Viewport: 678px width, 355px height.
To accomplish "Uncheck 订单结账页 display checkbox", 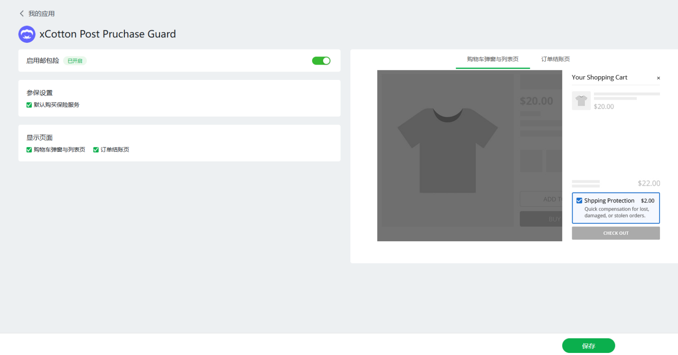I will tap(96, 150).
